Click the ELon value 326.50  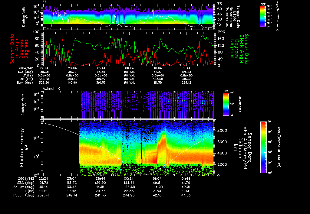[x=44, y=83]
